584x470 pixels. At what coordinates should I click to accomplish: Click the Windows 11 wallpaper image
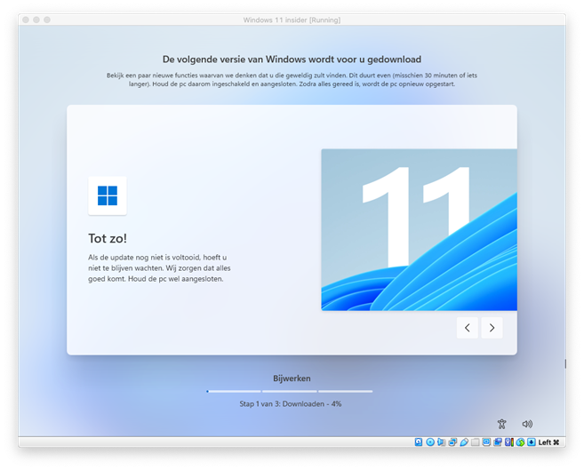tap(419, 229)
